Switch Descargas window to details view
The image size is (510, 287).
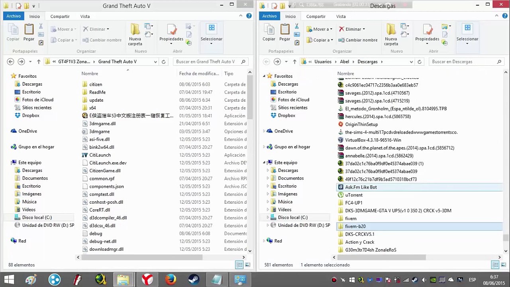point(495,265)
